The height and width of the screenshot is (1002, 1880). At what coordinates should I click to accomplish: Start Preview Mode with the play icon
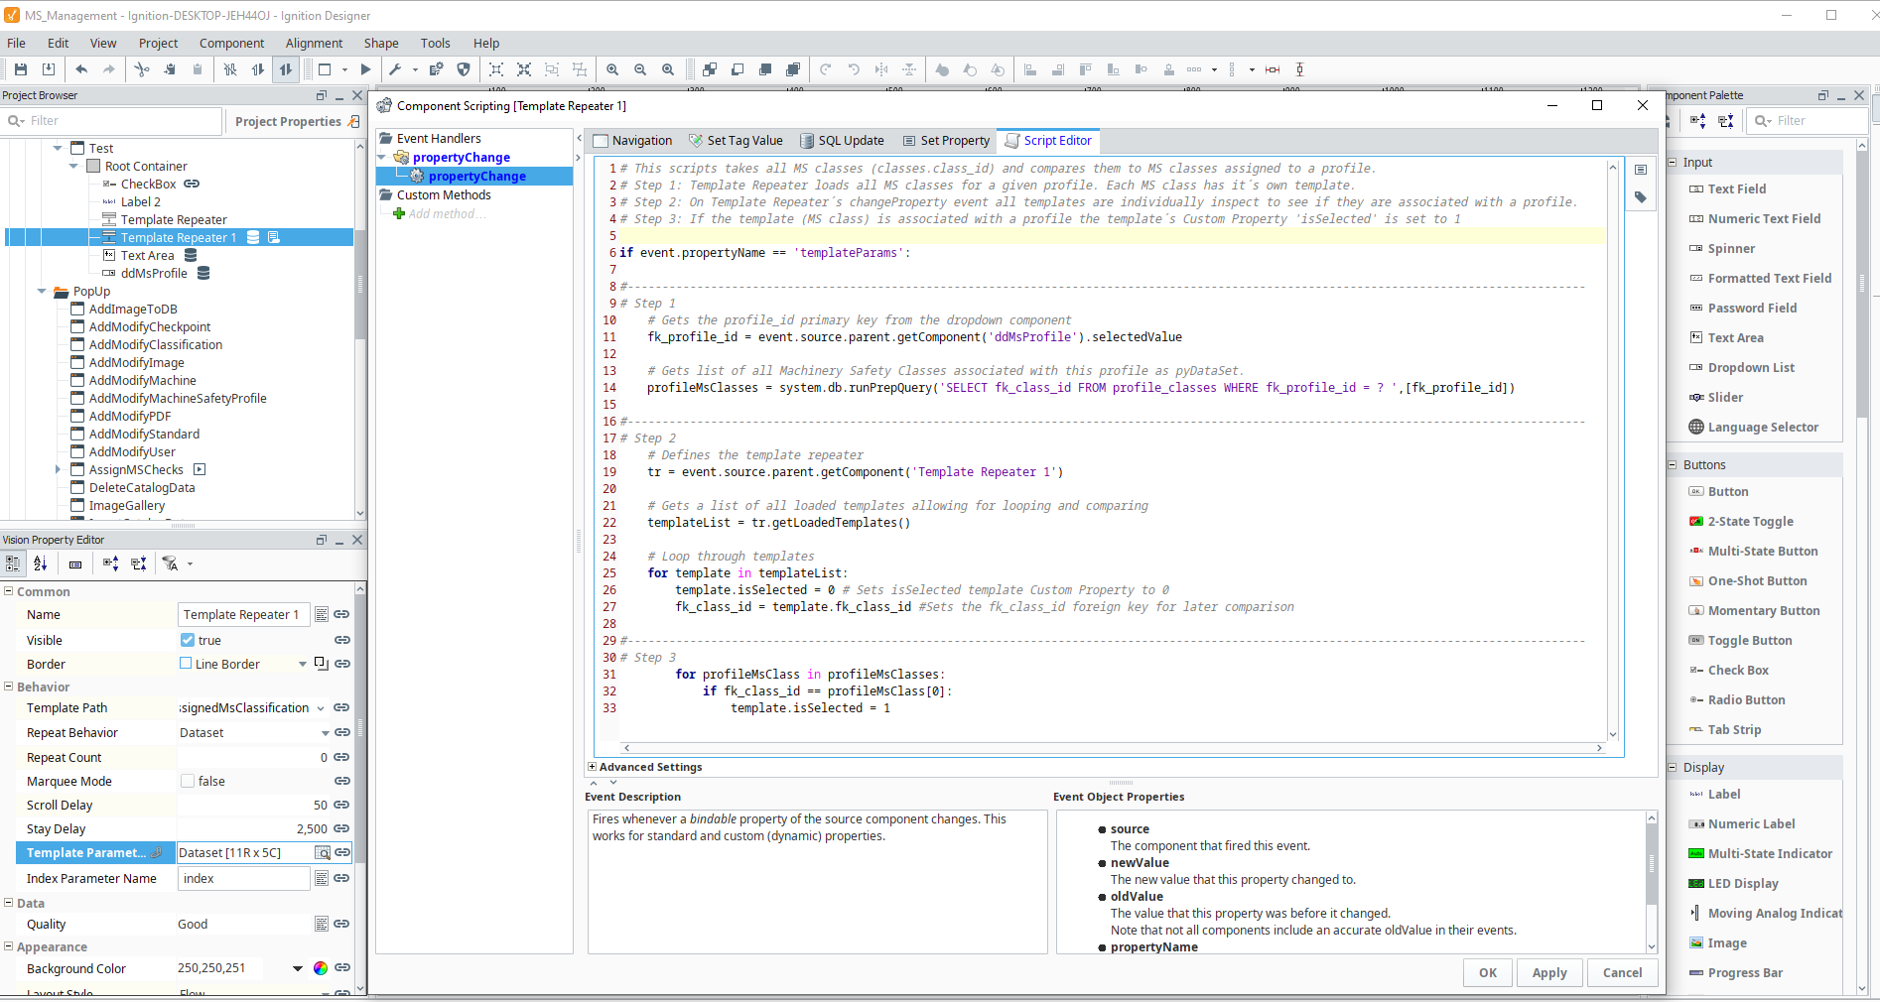click(x=365, y=69)
